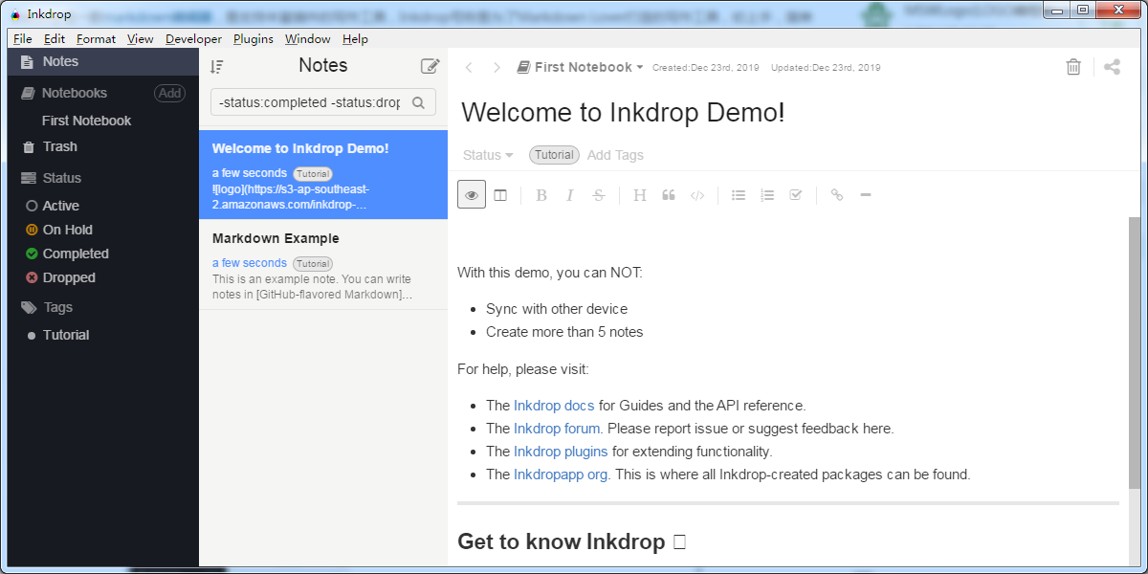Open Window menu
Screen dimensions: 1148x574
[308, 39]
